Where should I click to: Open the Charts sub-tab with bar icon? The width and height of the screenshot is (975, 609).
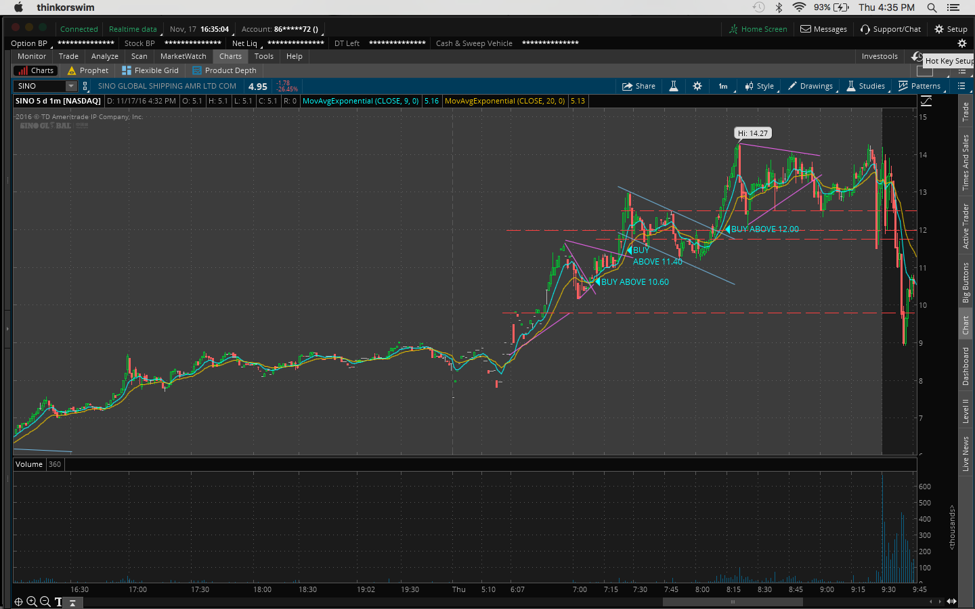click(x=35, y=70)
